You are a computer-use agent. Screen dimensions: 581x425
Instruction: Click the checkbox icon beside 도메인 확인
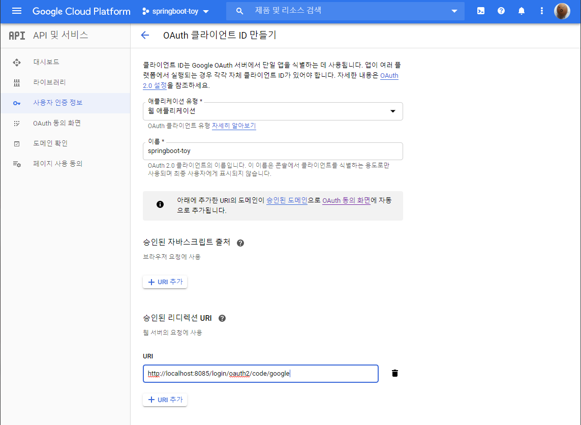17,144
